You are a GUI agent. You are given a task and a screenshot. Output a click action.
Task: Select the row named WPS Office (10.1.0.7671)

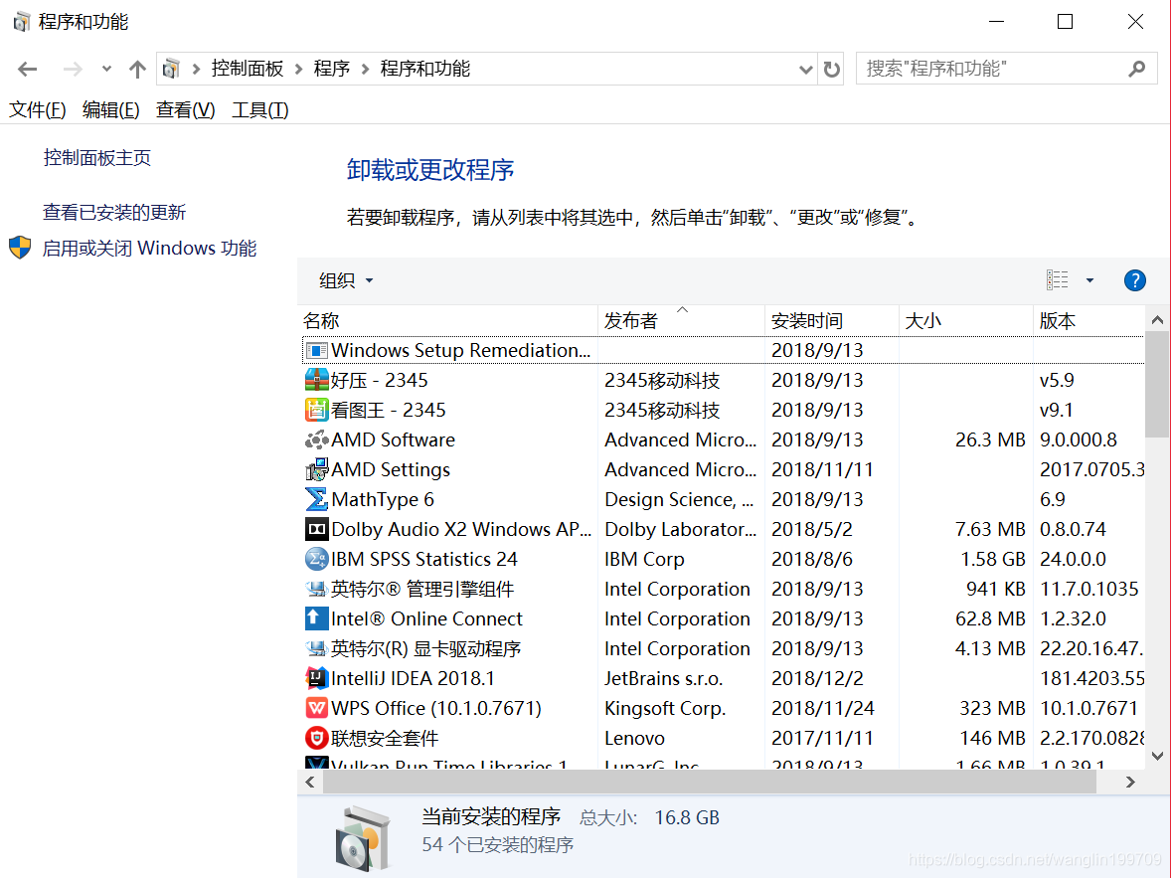coord(723,708)
